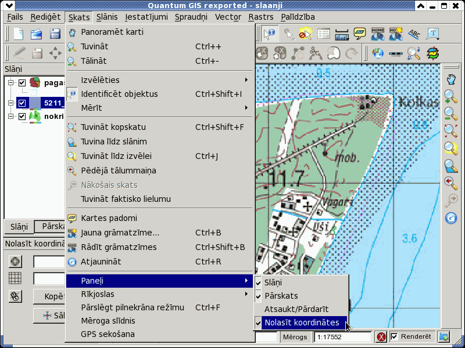The width and height of the screenshot is (465, 348).
Task: Collapse the 5211_ layer tree node
Action: tap(11, 103)
